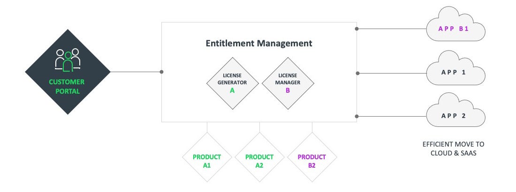Screen dimensions: 516x192
Task: Click the Customer Portal people icon
Action: point(68,59)
